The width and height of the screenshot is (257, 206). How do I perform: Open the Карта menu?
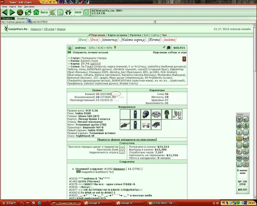pyautogui.click(x=12, y=7)
